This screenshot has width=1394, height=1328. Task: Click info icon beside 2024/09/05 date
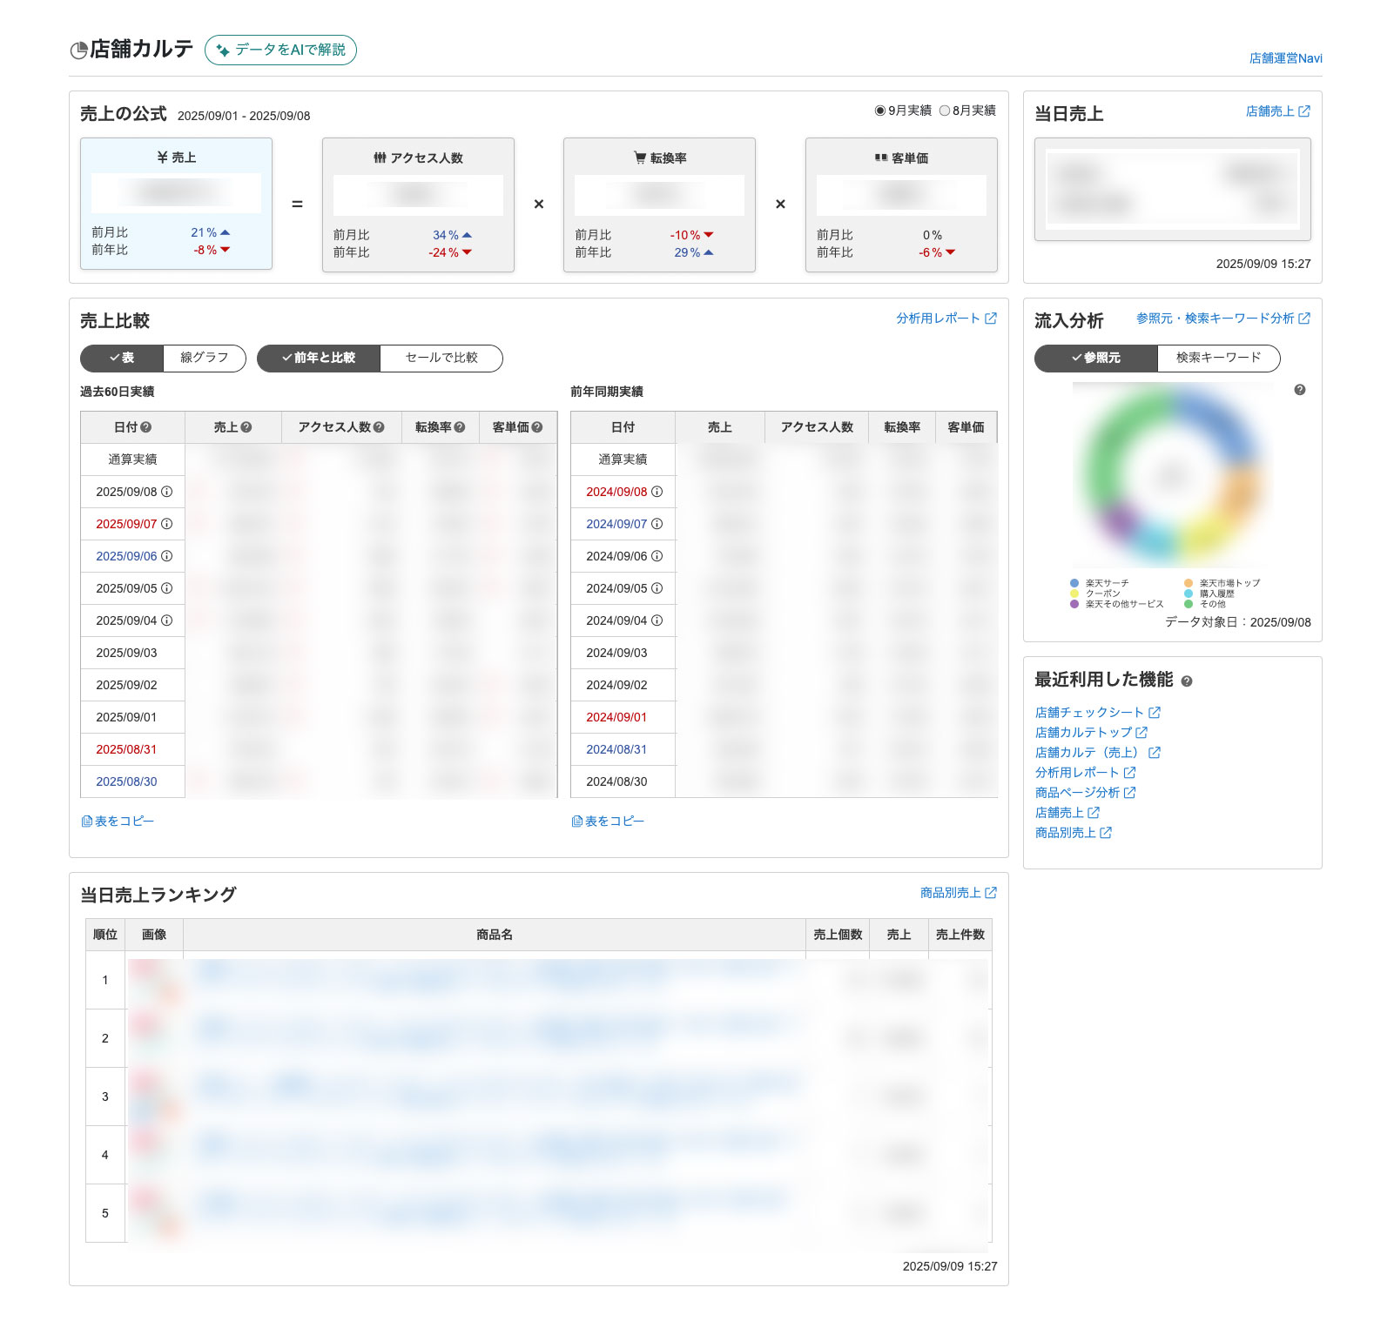pyautogui.click(x=657, y=588)
